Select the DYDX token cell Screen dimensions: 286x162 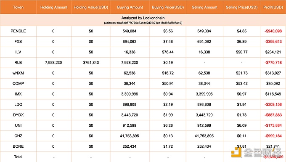[18, 115]
